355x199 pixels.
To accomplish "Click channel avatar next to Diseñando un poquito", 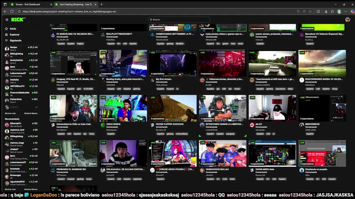I will click(301, 170).
